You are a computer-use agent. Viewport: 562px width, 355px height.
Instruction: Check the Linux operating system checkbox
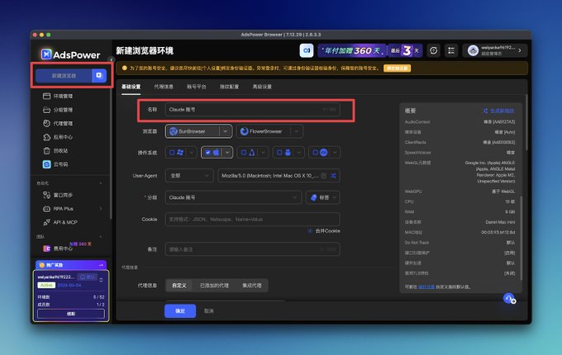[x=244, y=153]
